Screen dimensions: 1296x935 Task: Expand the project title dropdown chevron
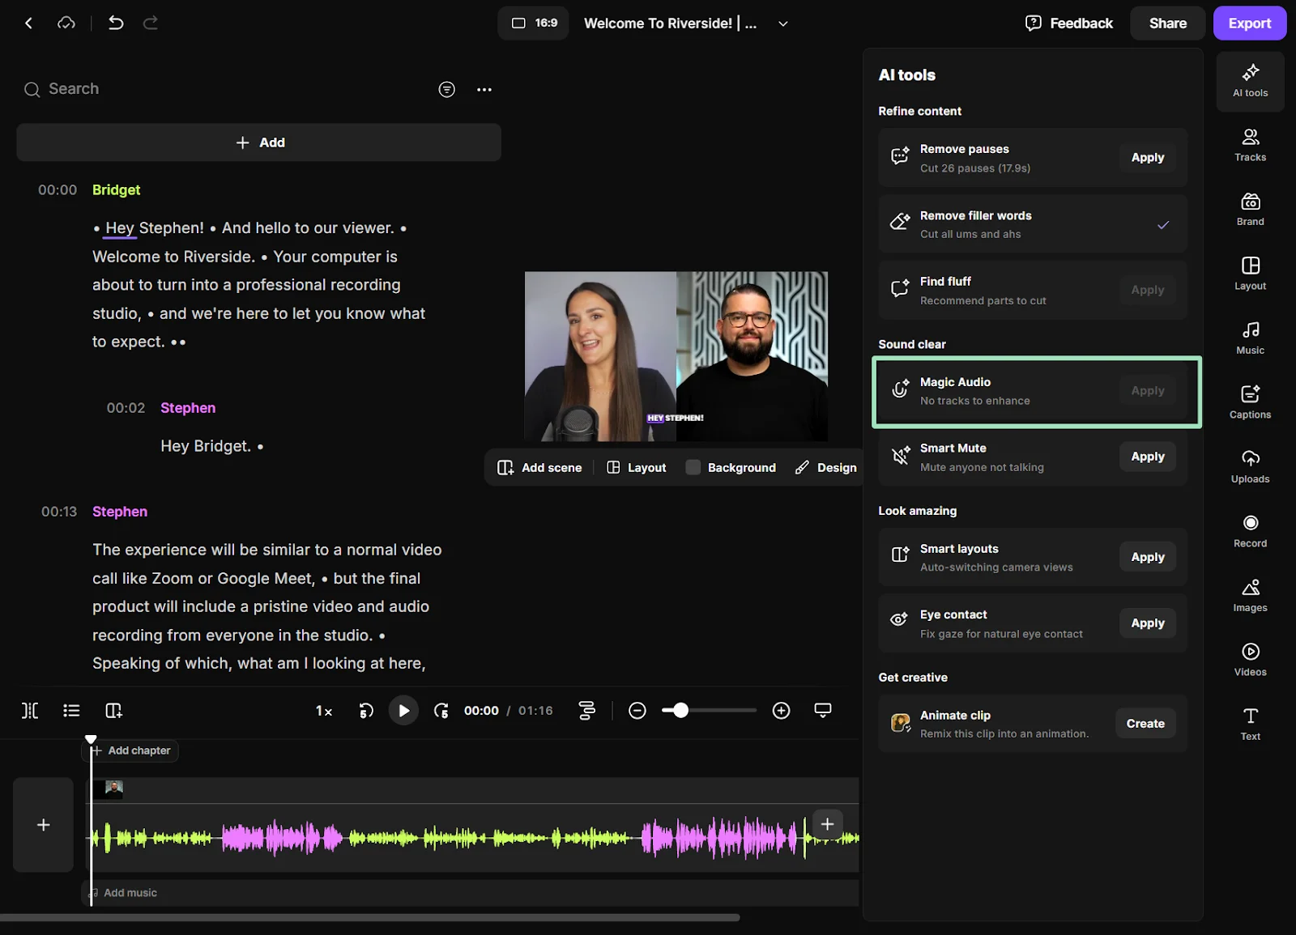click(x=782, y=23)
